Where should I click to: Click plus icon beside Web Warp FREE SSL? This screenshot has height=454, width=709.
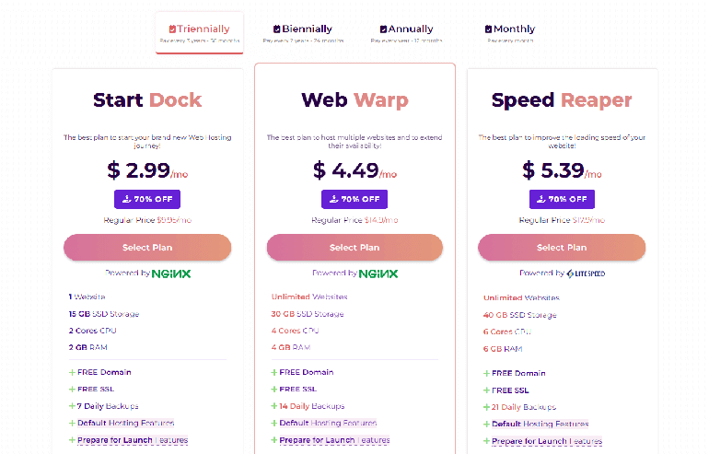click(274, 390)
